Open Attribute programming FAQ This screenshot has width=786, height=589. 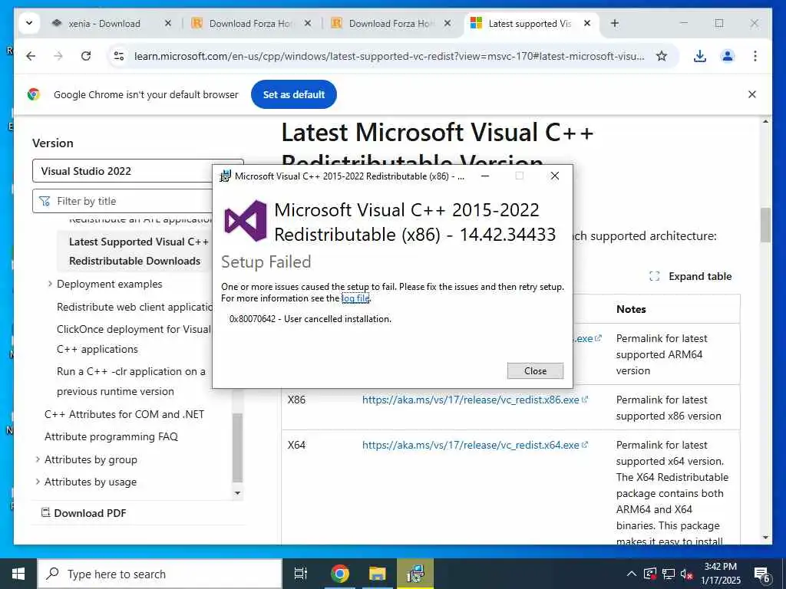pos(111,436)
